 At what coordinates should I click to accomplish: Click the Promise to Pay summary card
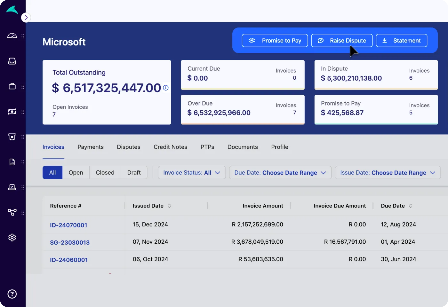tap(376, 110)
